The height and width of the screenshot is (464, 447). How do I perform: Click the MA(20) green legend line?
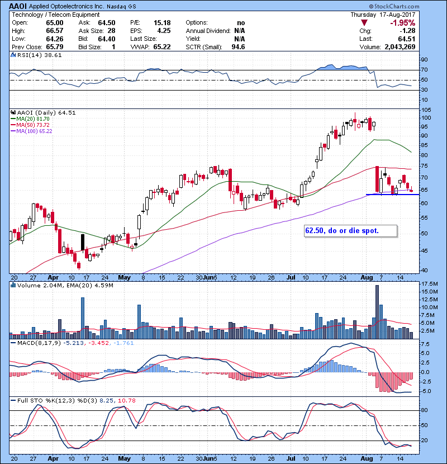pyautogui.click(x=13, y=119)
